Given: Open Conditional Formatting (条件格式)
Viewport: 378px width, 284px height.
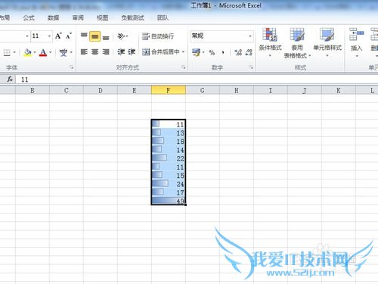Looking at the screenshot, I should pos(270,42).
